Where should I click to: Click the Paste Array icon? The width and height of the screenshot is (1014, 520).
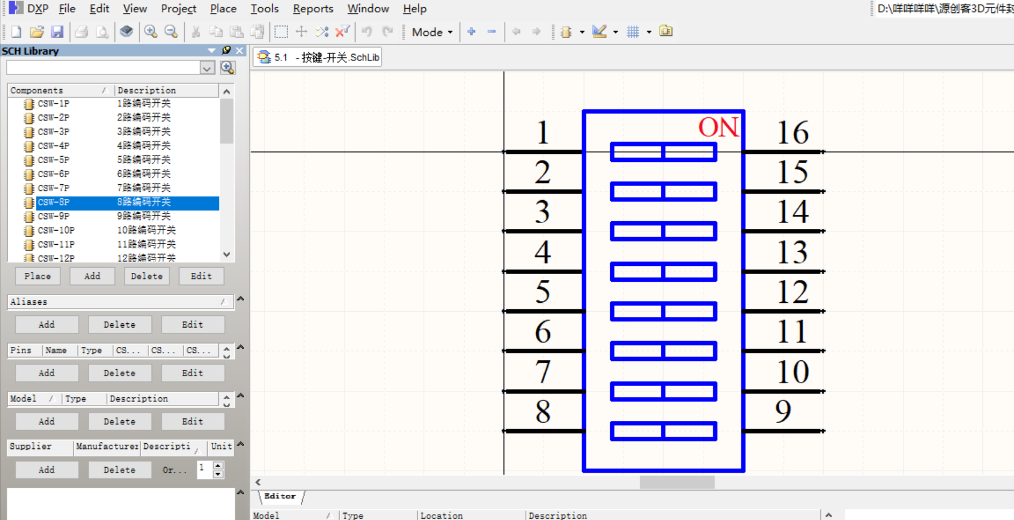pos(257,32)
